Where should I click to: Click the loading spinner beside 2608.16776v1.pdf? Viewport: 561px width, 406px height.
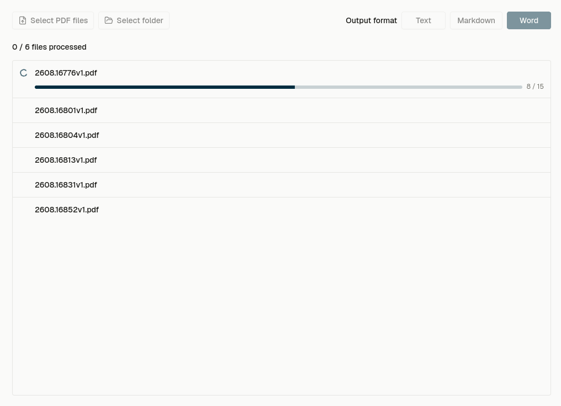click(24, 73)
